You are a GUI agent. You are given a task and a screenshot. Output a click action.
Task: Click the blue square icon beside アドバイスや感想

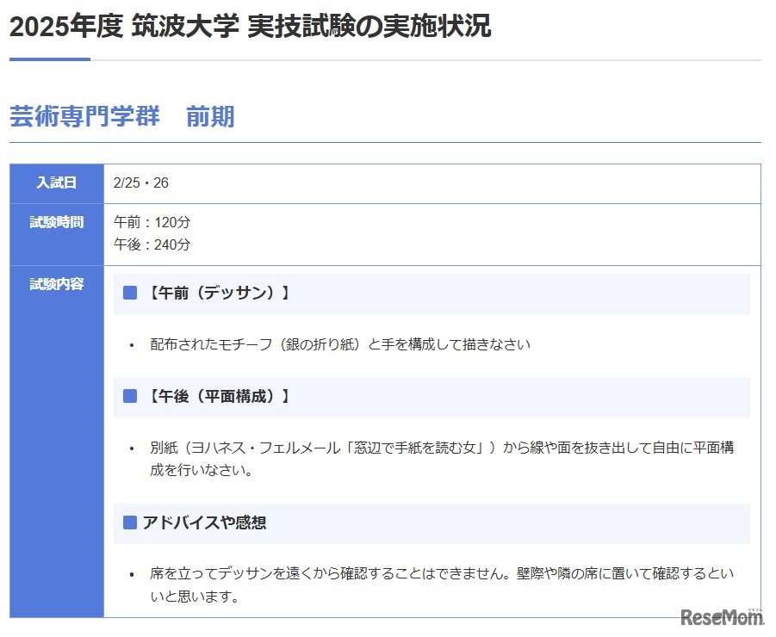pos(130,522)
